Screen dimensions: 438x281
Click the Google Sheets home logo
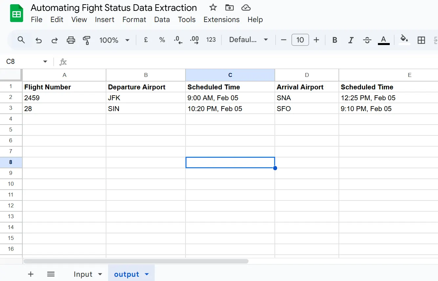16,13
